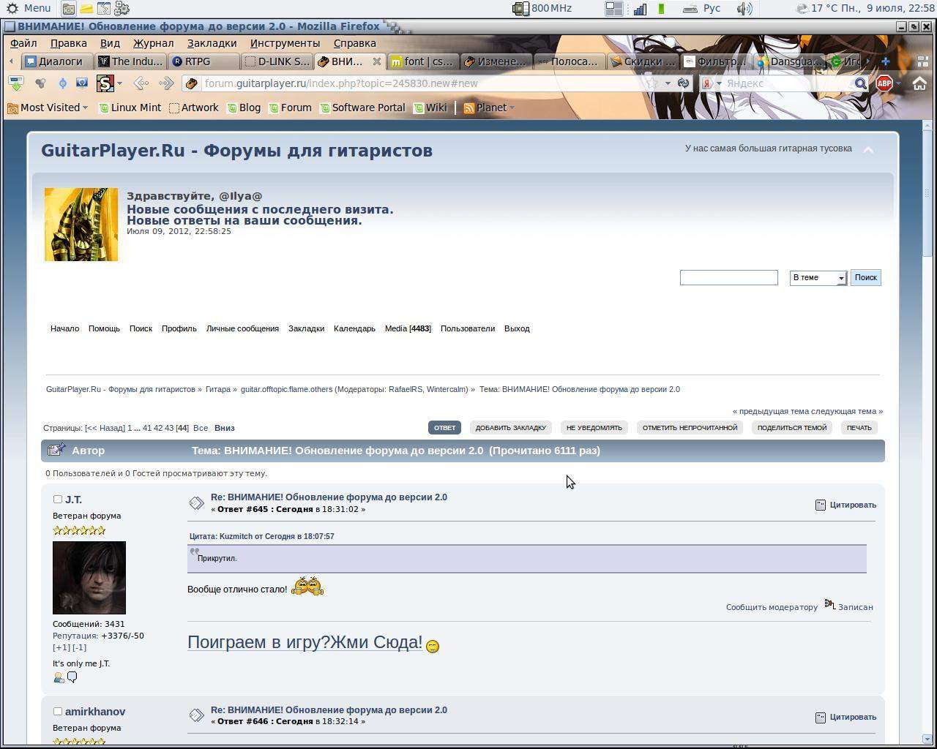Open the volume speaker tray icon
The height and width of the screenshot is (749, 937).
coord(744,9)
